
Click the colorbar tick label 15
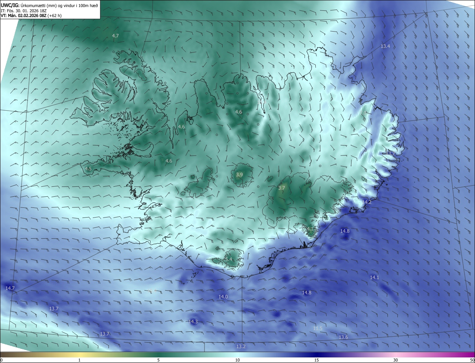click(x=317, y=360)
